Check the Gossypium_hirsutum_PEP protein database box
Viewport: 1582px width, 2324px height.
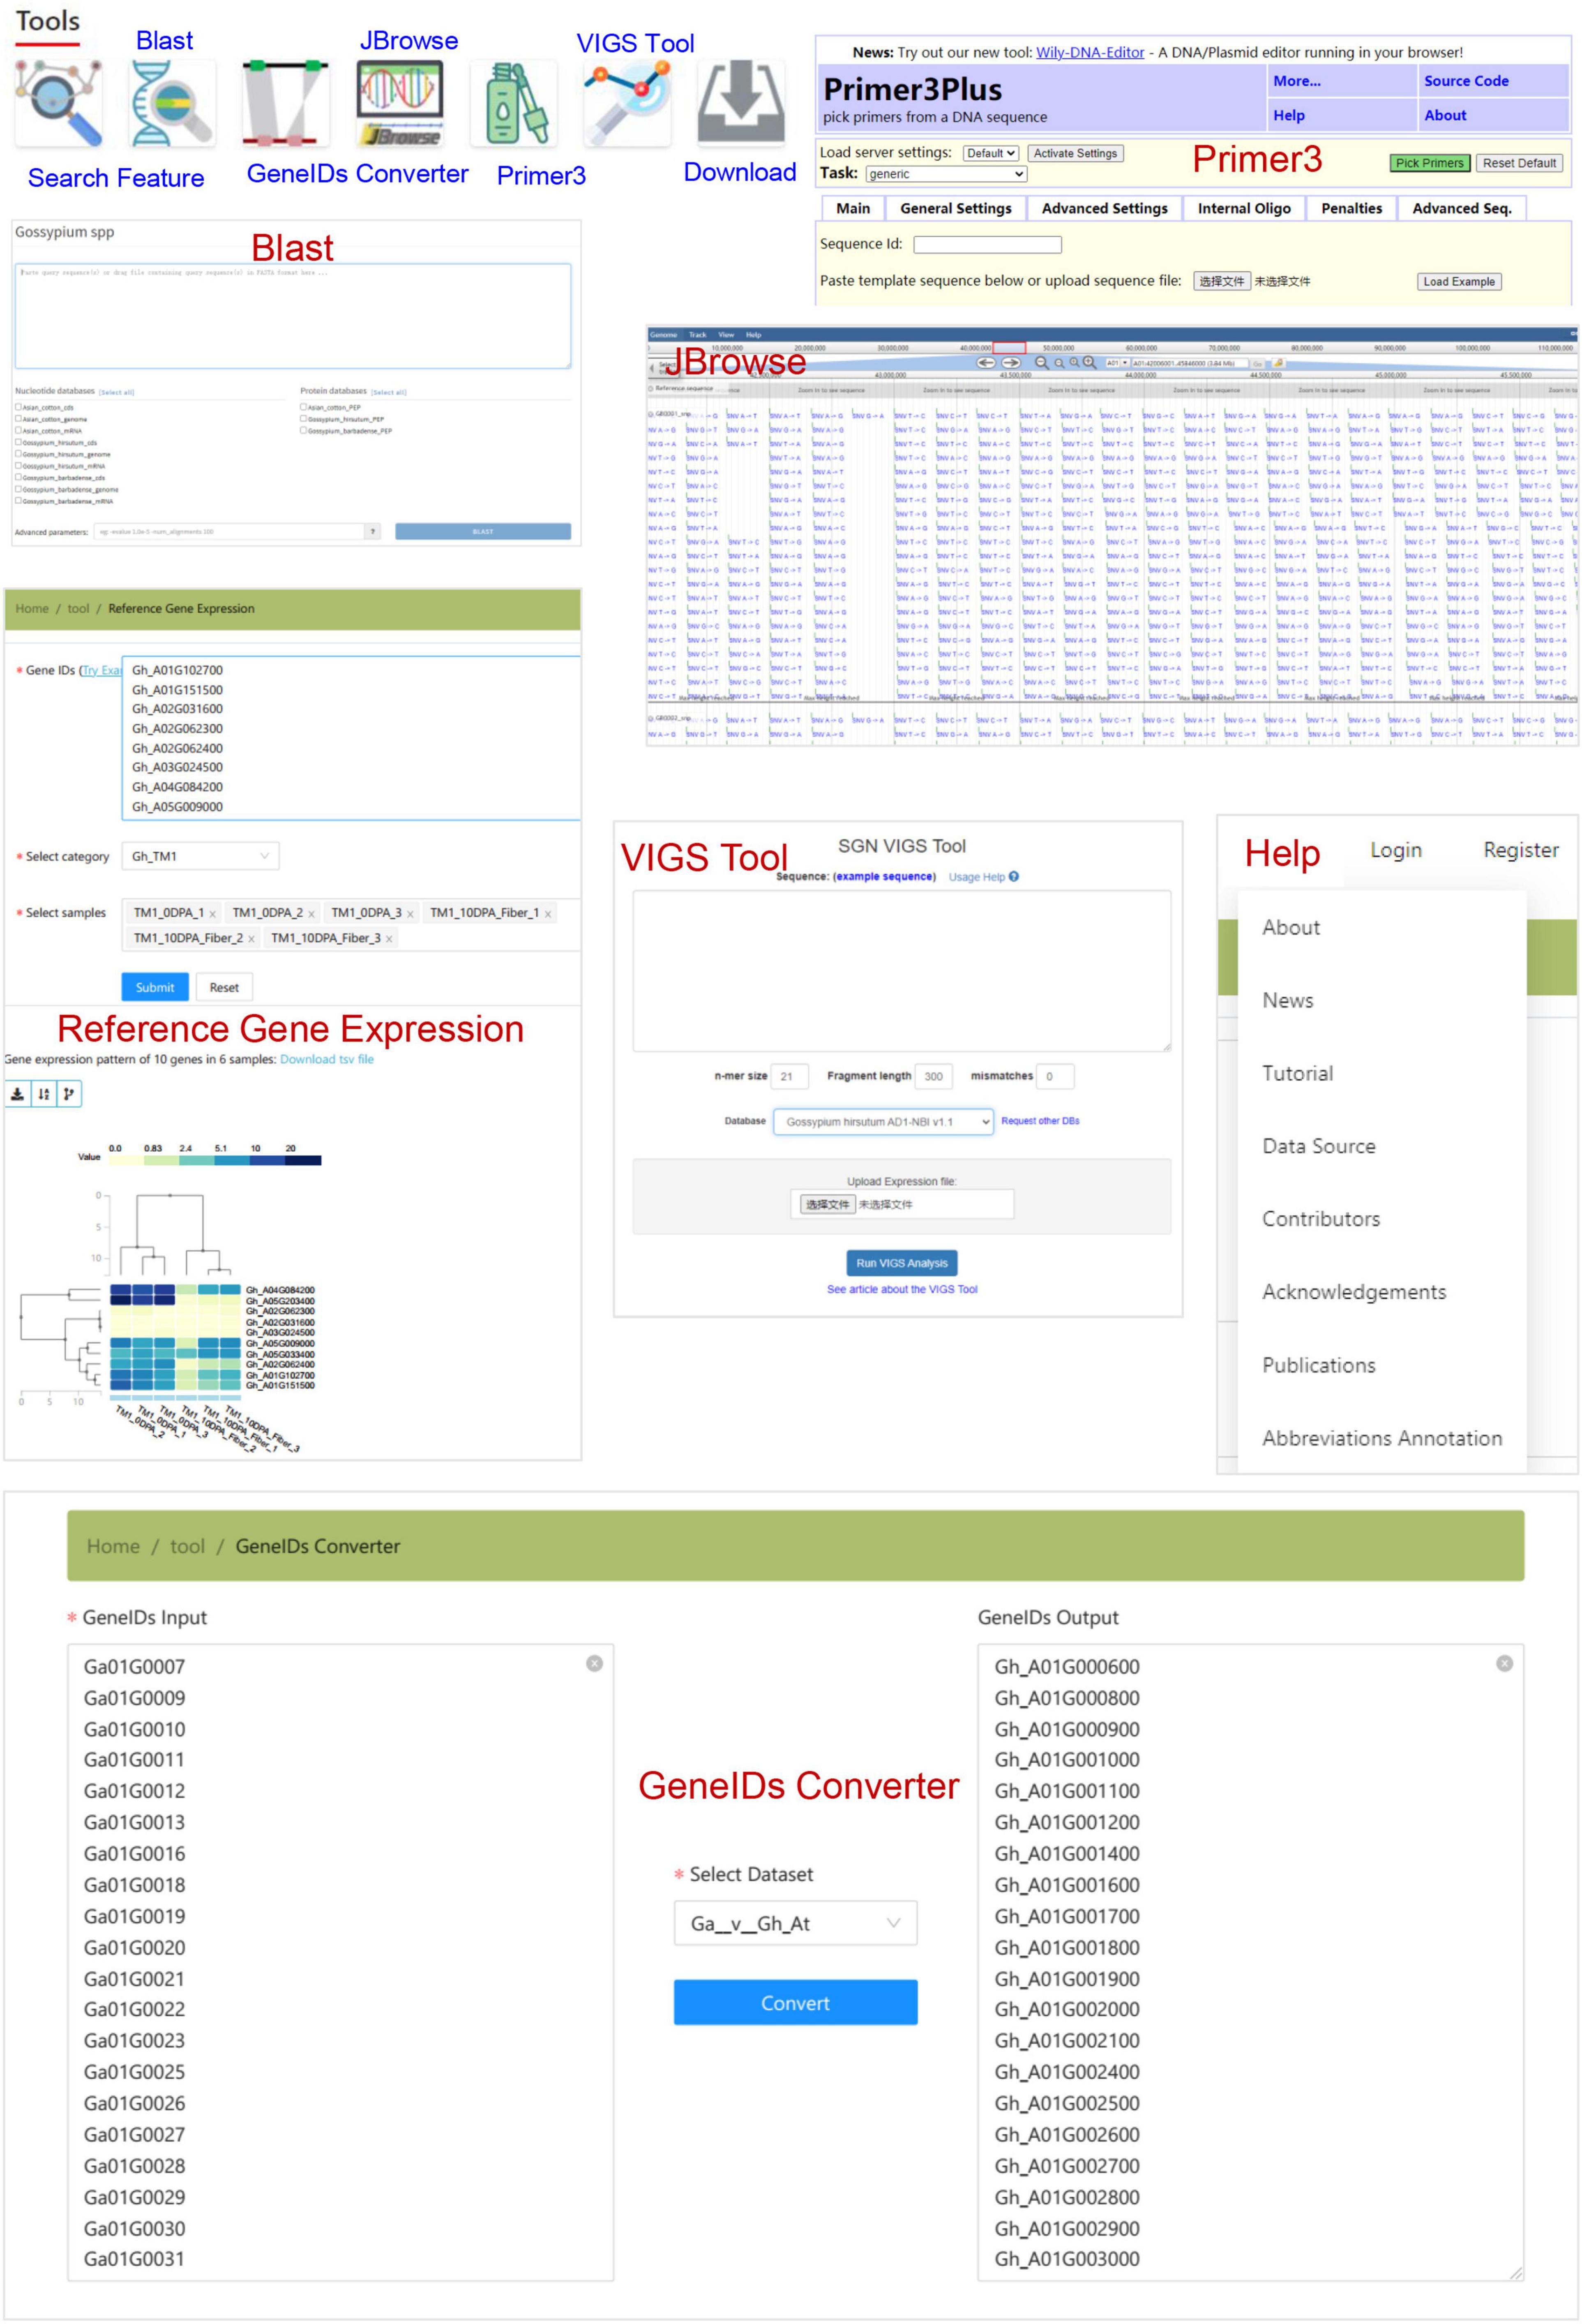[303, 419]
